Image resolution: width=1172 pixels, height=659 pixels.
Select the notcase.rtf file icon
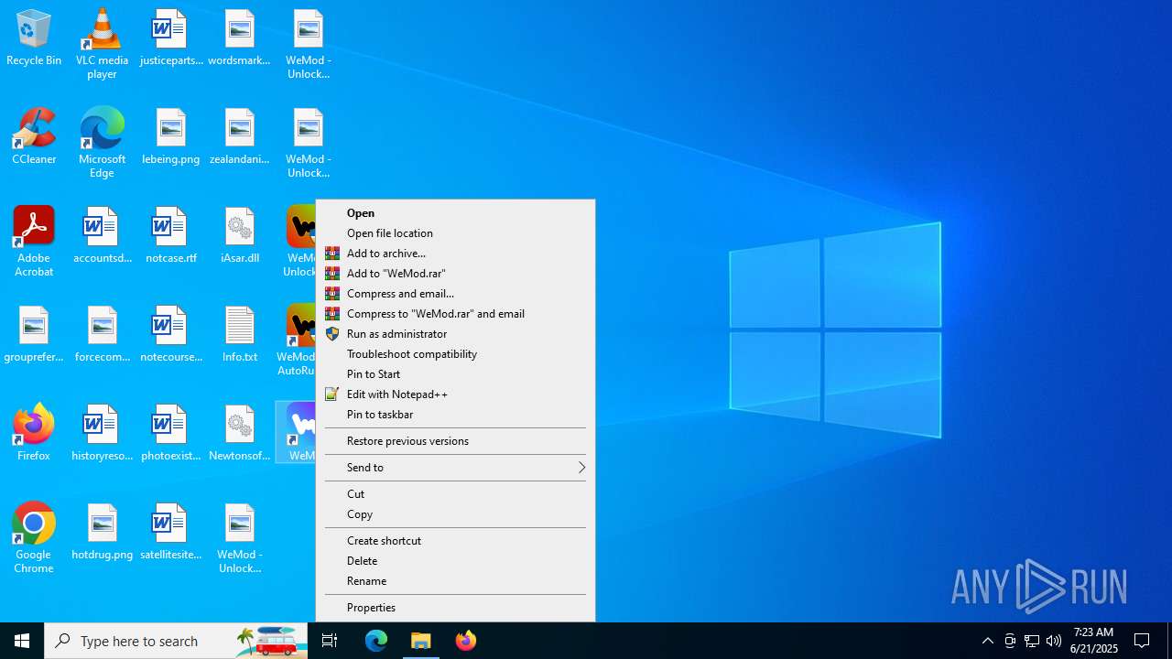(170, 236)
